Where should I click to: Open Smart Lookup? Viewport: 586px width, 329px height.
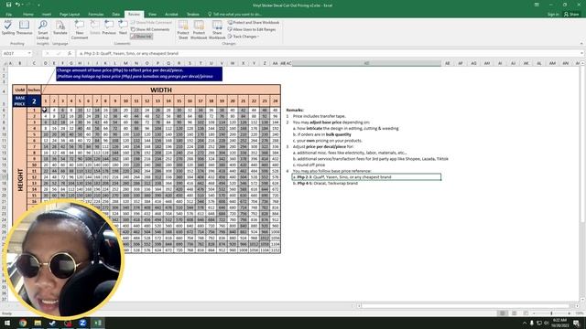[43, 29]
